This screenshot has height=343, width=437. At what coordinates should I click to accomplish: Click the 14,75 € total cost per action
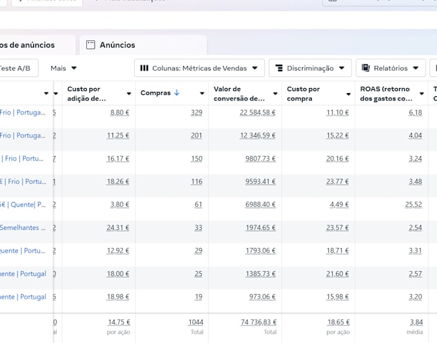pyautogui.click(x=119, y=322)
